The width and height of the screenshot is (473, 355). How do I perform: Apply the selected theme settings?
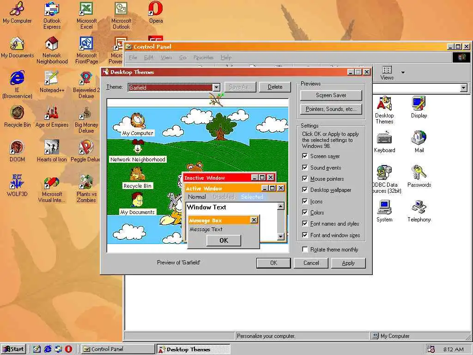(348, 263)
